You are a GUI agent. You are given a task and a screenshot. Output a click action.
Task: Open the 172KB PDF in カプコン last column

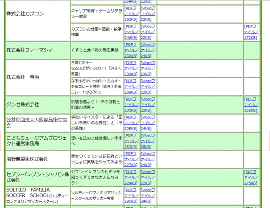click(251, 32)
